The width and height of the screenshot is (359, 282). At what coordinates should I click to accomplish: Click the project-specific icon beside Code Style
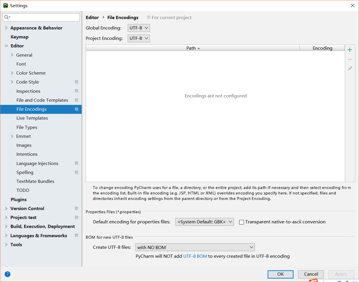click(76, 82)
